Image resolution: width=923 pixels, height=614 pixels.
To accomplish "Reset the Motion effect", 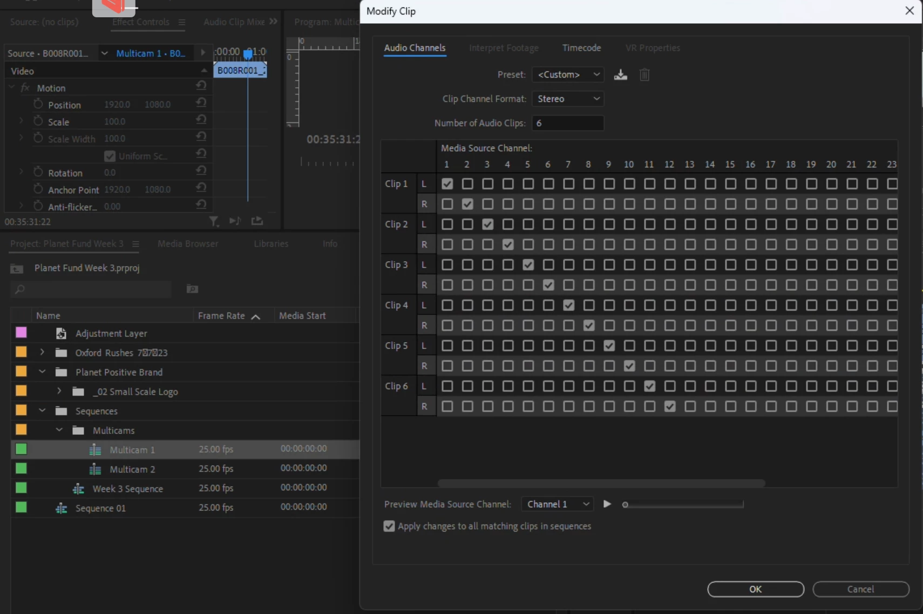I will click(x=201, y=85).
